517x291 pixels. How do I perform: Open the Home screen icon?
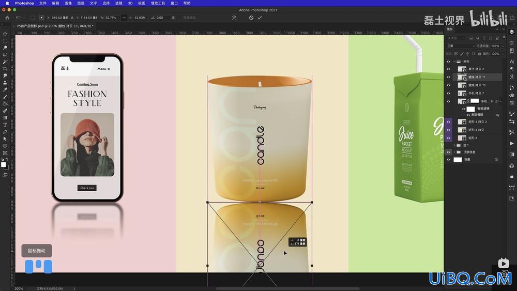pyautogui.click(x=7, y=18)
